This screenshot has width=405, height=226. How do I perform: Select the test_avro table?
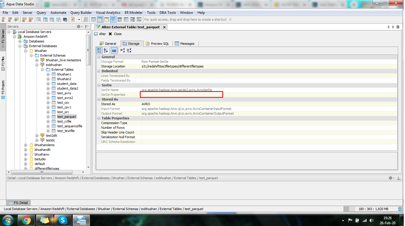(x=64, y=93)
